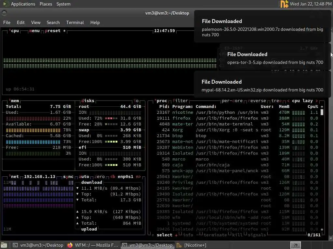Click the distro logo icon in top panel

pyautogui.click(x=6, y=4)
